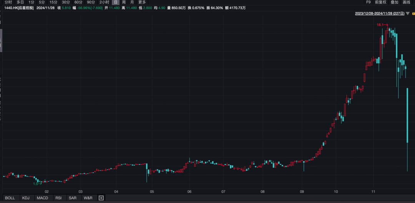Open the F9 deep data view
Viewport: 415px width, 203px height.
click(369, 2)
